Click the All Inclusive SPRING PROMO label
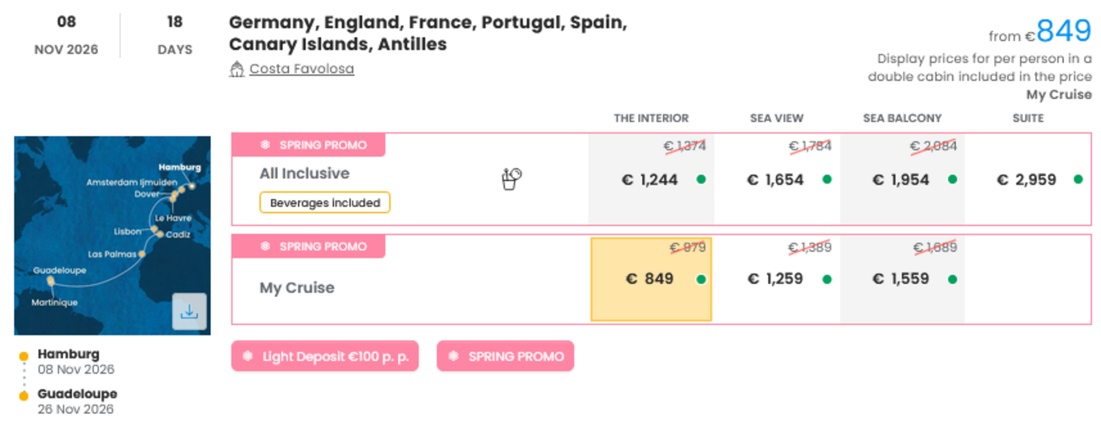Image resolution: width=1101 pixels, height=438 pixels. coord(309,145)
